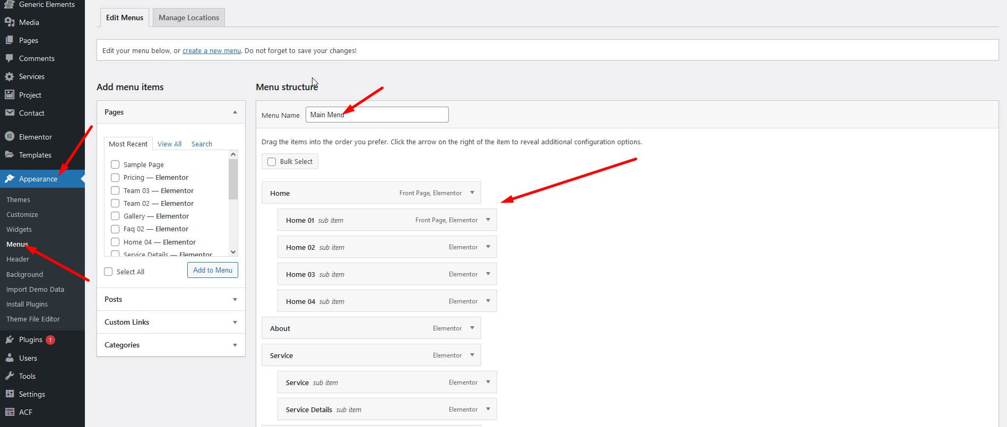Screen dimensions: 1007x427
Task: Expand the Custom Links section
Action: [x=235, y=323]
